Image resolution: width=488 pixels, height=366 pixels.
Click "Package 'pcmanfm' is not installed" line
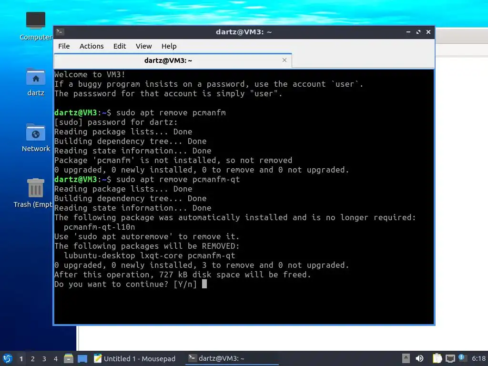coord(173,160)
